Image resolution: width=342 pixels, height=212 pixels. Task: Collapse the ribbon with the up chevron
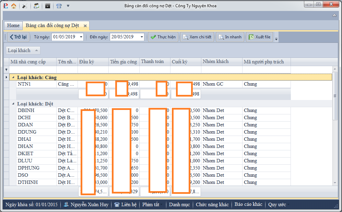click(334, 16)
